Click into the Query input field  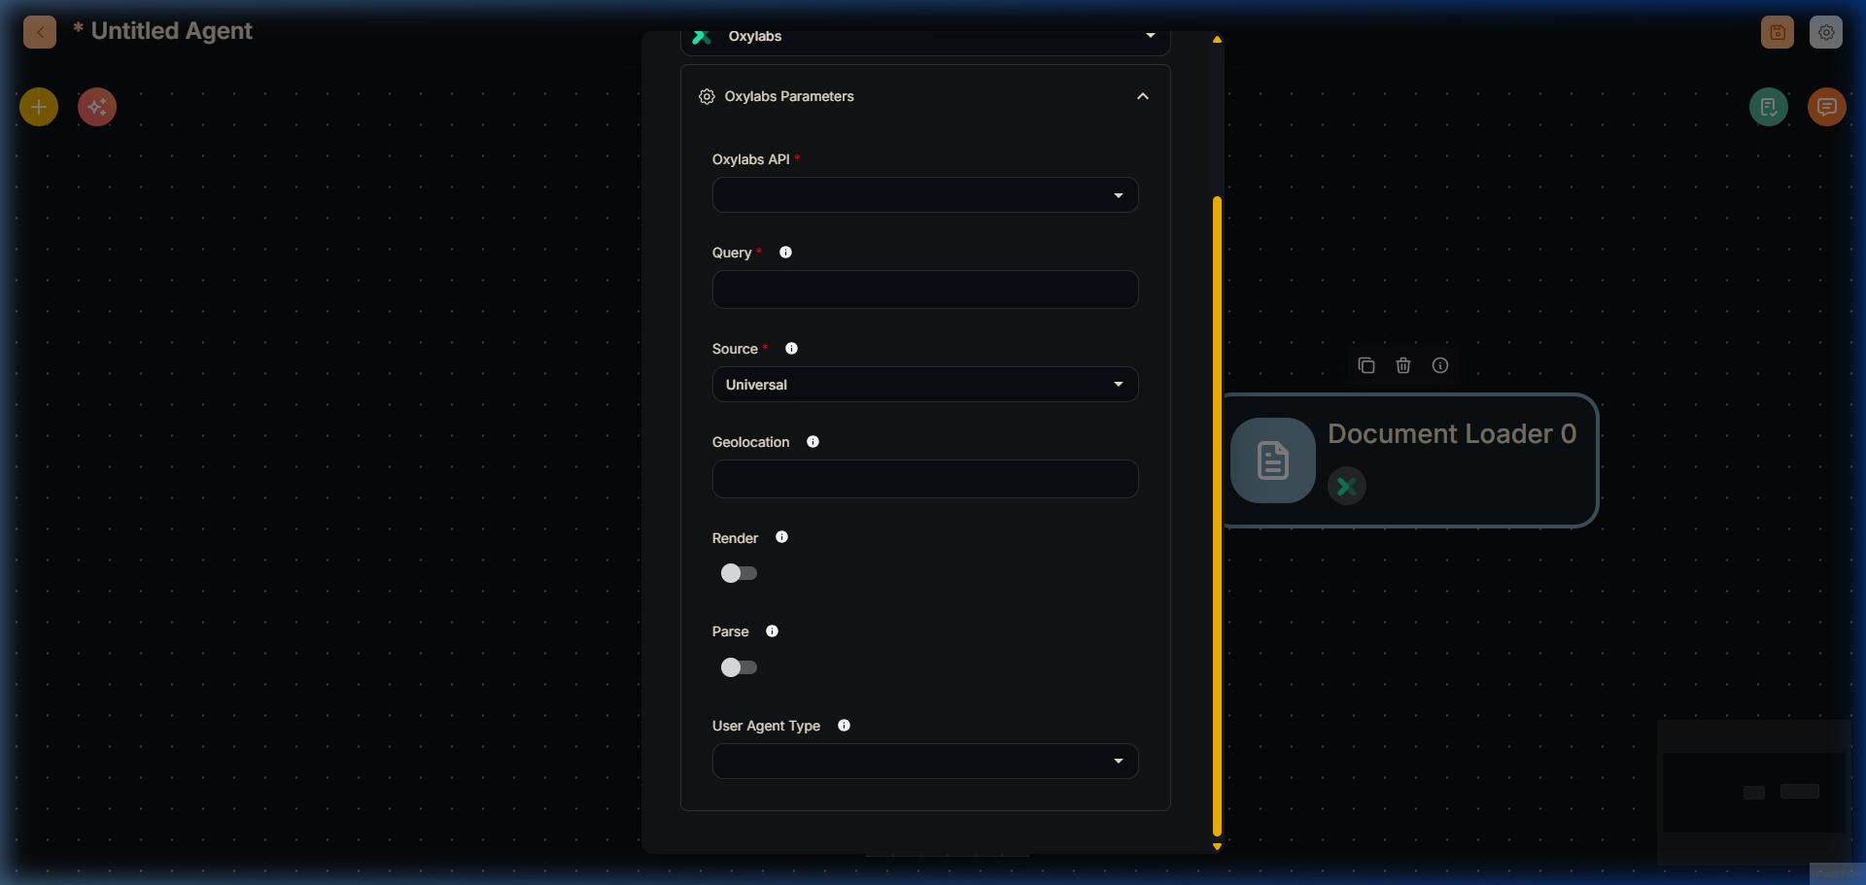coord(925,289)
